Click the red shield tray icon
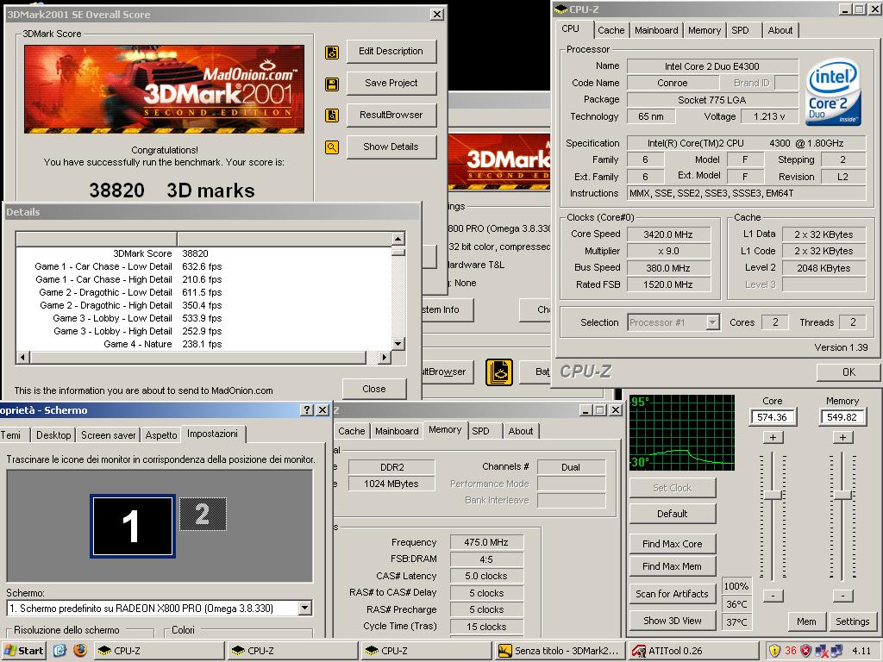Image resolution: width=883 pixels, height=662 pixels. [806, 651]
